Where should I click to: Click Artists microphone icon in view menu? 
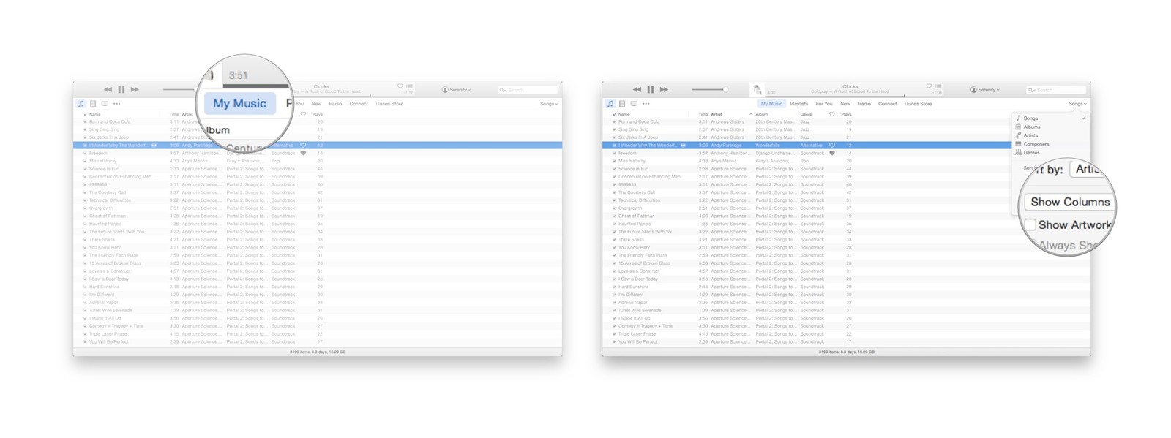[1018, 135]
